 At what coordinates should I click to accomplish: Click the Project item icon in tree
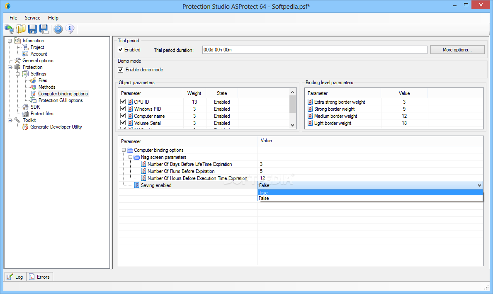(25, 47)
